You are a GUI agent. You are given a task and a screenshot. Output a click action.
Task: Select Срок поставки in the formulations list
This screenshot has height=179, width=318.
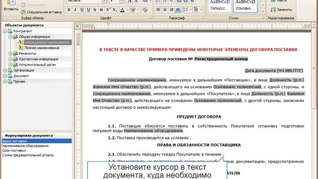click(14, 150)
